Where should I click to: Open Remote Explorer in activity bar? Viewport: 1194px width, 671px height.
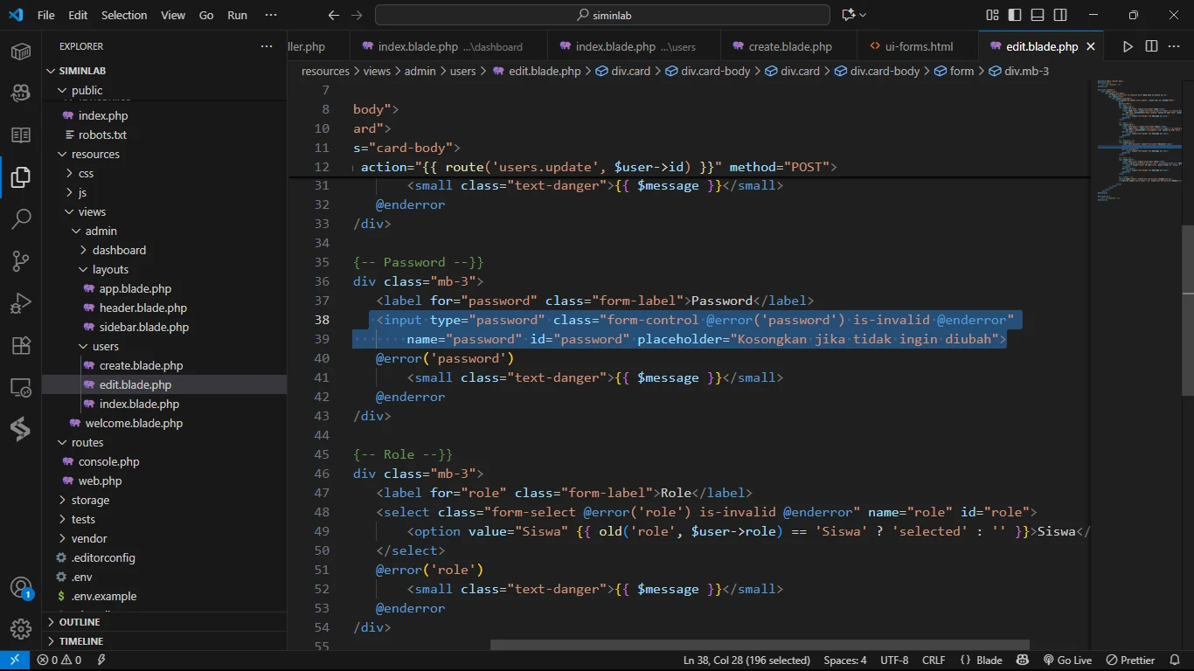(x=21, y=387)
